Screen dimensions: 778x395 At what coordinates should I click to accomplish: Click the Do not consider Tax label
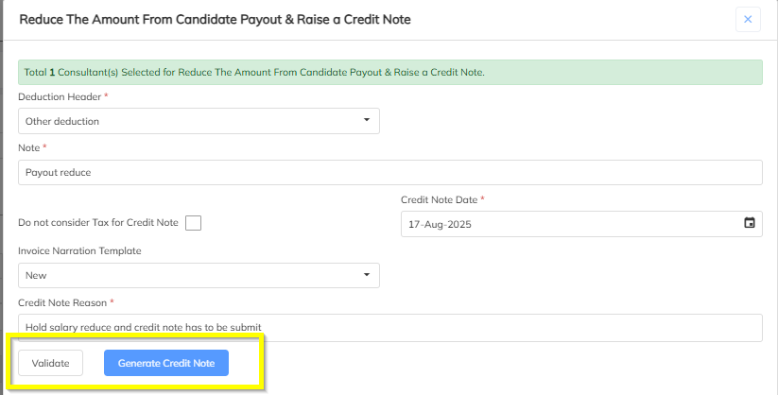[x=98, y=223]
